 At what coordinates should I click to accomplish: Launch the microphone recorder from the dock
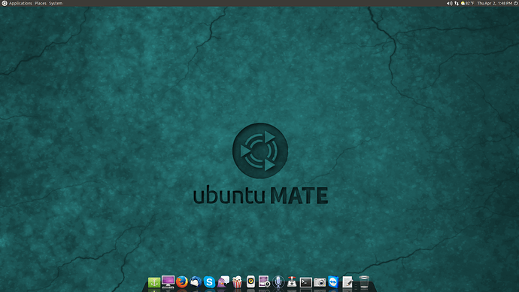click(278, 281)
